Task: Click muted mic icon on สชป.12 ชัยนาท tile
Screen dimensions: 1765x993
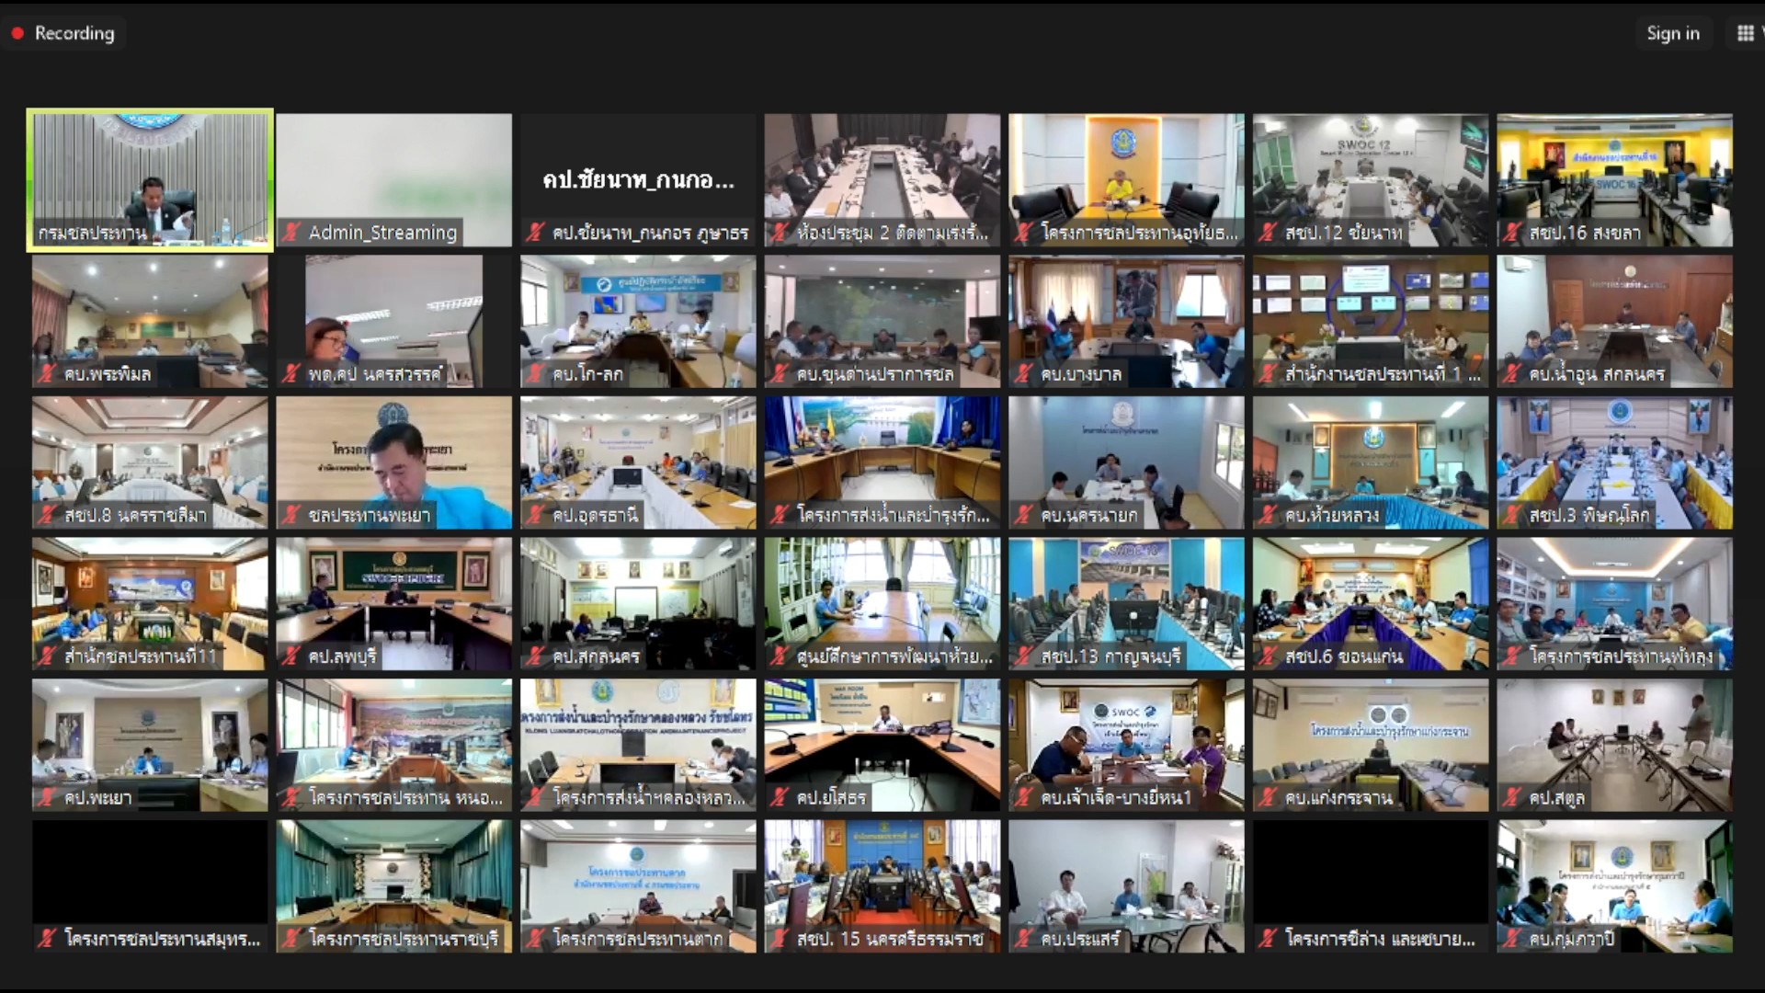Action: point(1269,233)
